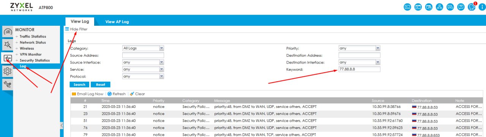Expand Network Status tree node
The height and width of the screenshot is (137, 486).
coord(33,42)
